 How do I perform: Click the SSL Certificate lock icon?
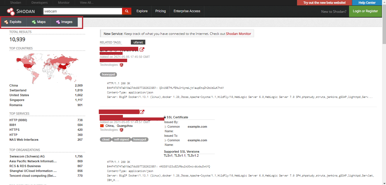click(165, 117)
